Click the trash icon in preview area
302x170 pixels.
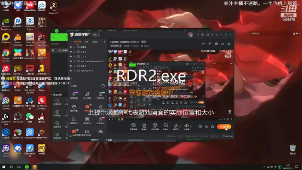[x=230, y=111]
